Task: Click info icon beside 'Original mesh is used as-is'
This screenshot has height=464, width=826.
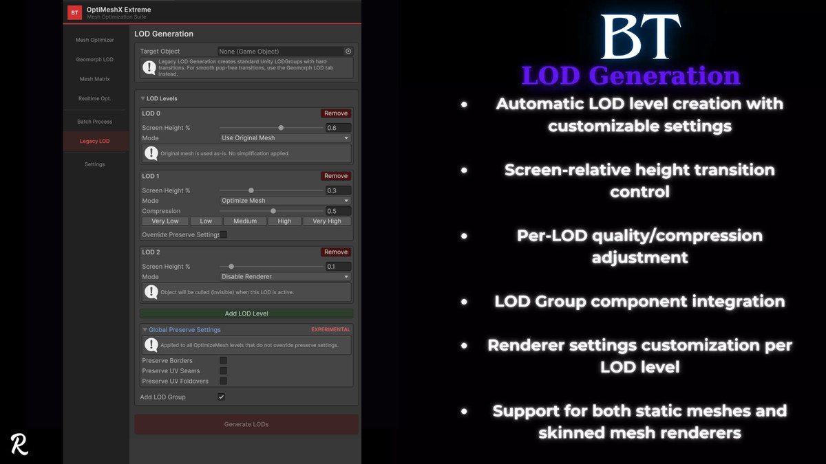Action: click(x=151, y=153)
